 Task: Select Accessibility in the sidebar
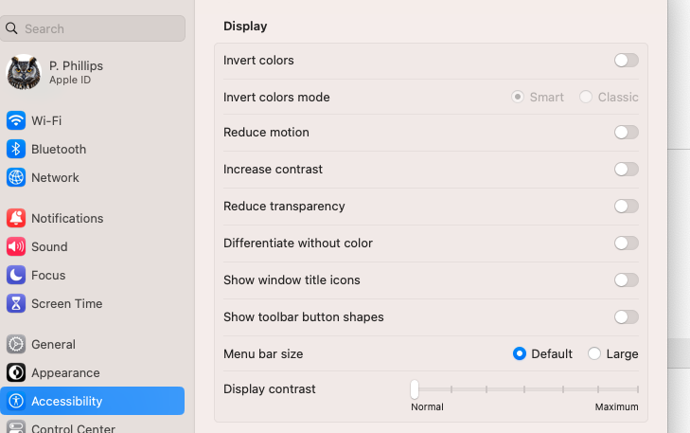[x=93, y=401]
